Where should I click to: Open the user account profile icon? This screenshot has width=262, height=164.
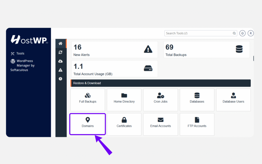pyautogui.click(x=250, y=33)
